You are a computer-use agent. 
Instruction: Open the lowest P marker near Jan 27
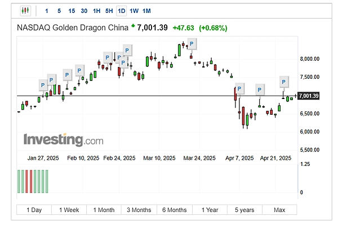tap(43, 85)
